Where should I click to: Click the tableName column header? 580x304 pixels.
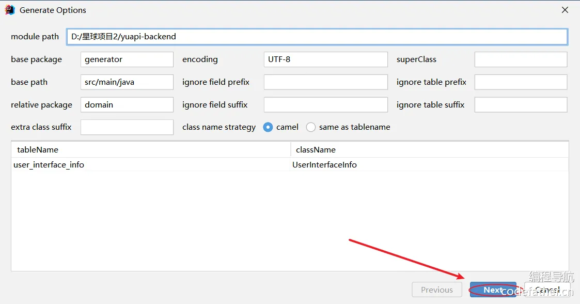pyautogui.click(x=151, y=149)
